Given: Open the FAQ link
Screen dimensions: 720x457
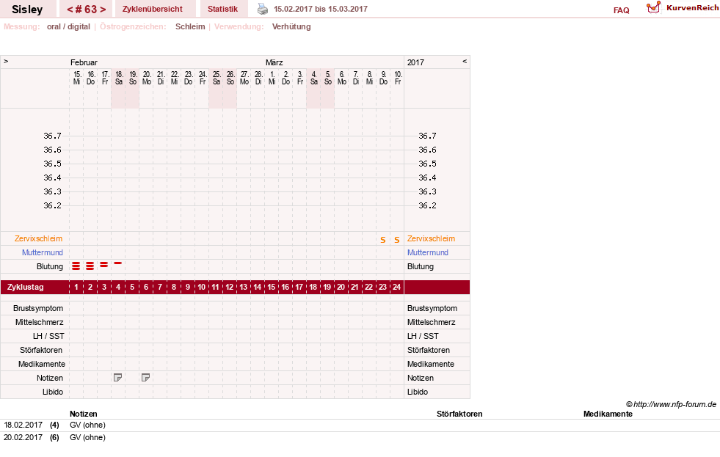Looking at the screenshot, I should 621,10.
